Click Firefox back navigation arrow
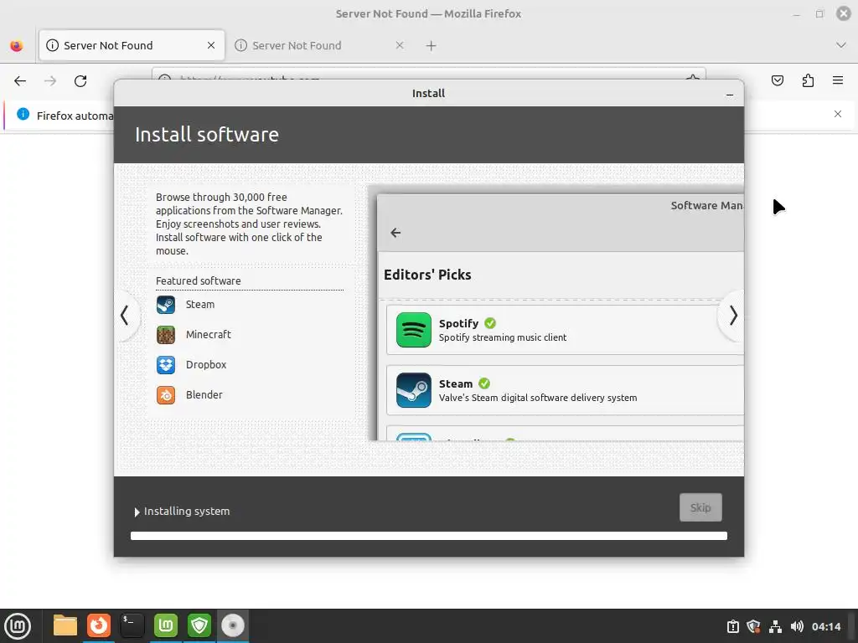Screen dimensions: 858x643 coord(20,81)
